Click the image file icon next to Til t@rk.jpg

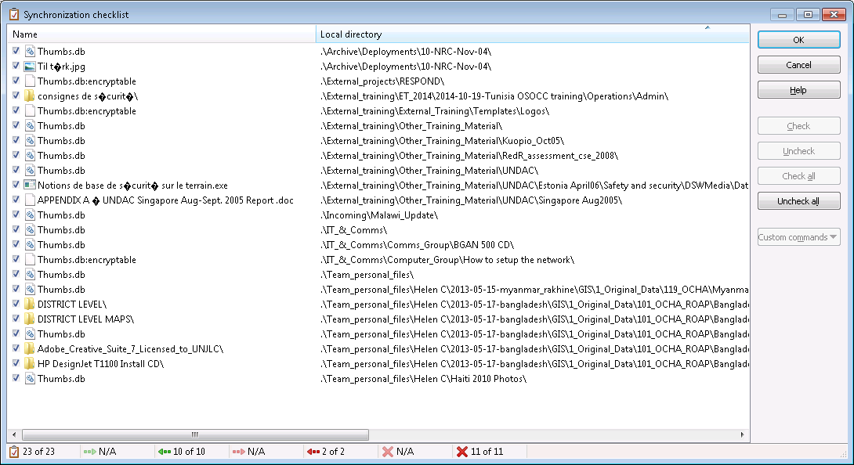[29, 66]
